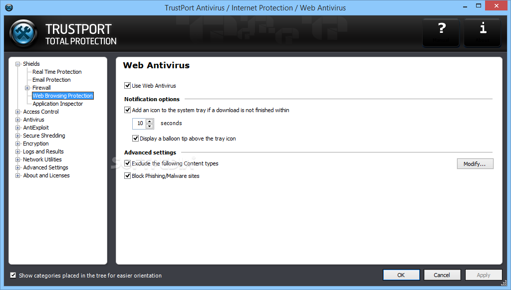This screenshot has width=511, height=290.
Task: Toggle Block Phishing/Malware sites checkbox
Action: [x=127, y=176]
